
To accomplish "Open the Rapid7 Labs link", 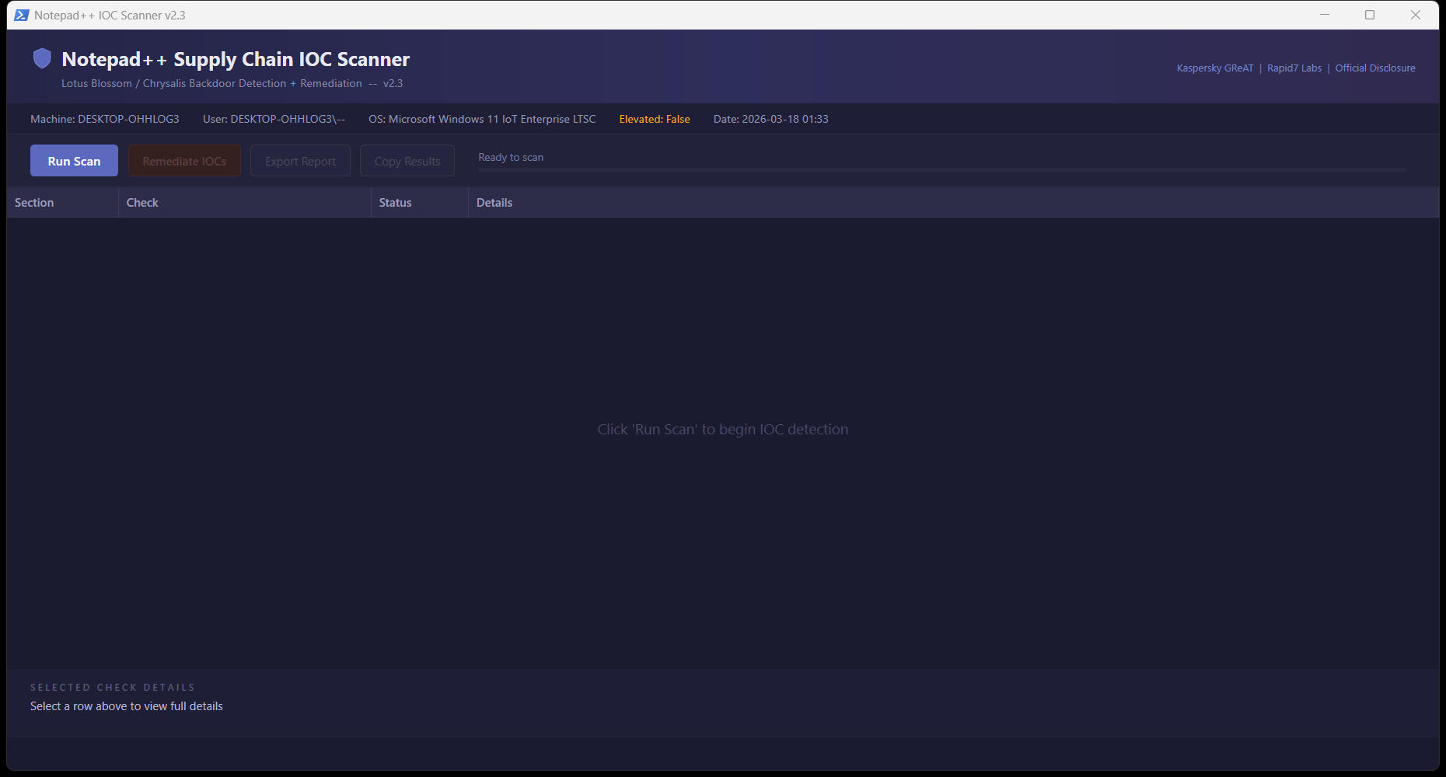I will pos(1294,68).
